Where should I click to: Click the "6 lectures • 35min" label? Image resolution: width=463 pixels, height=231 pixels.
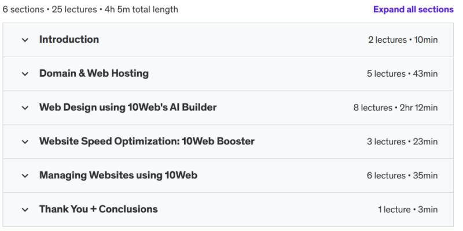(402, 176)
